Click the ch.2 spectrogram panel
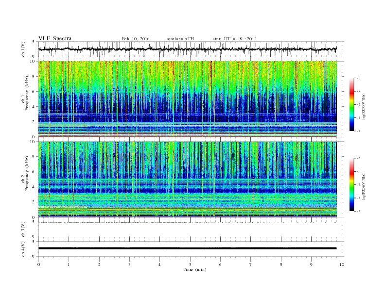 [x=187, y=180]
